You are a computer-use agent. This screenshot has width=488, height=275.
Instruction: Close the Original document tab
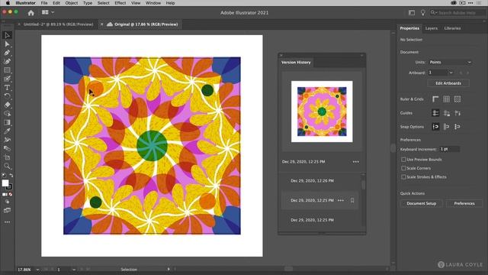pyautogui.click(x=101, y=24)
